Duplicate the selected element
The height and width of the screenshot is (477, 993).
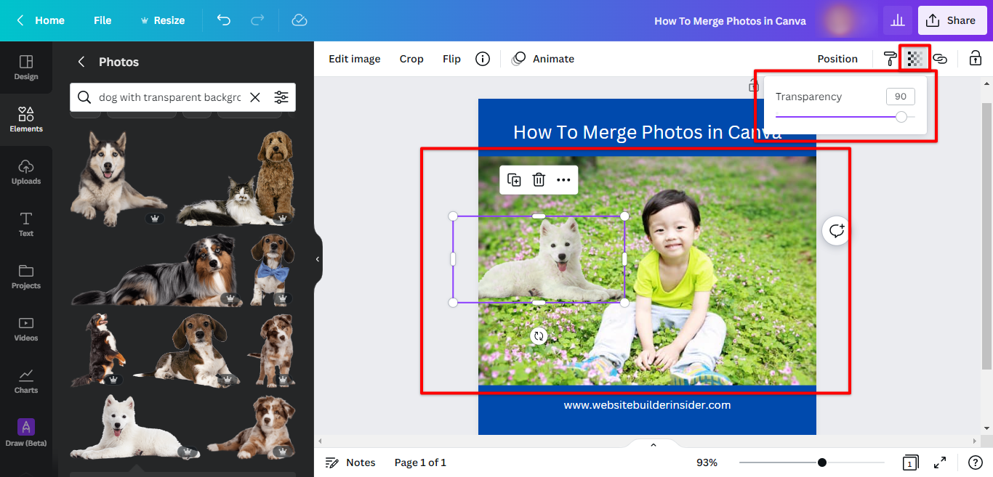514,180
